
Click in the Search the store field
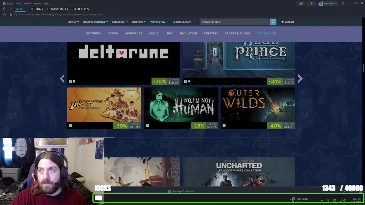coord(235,22)
